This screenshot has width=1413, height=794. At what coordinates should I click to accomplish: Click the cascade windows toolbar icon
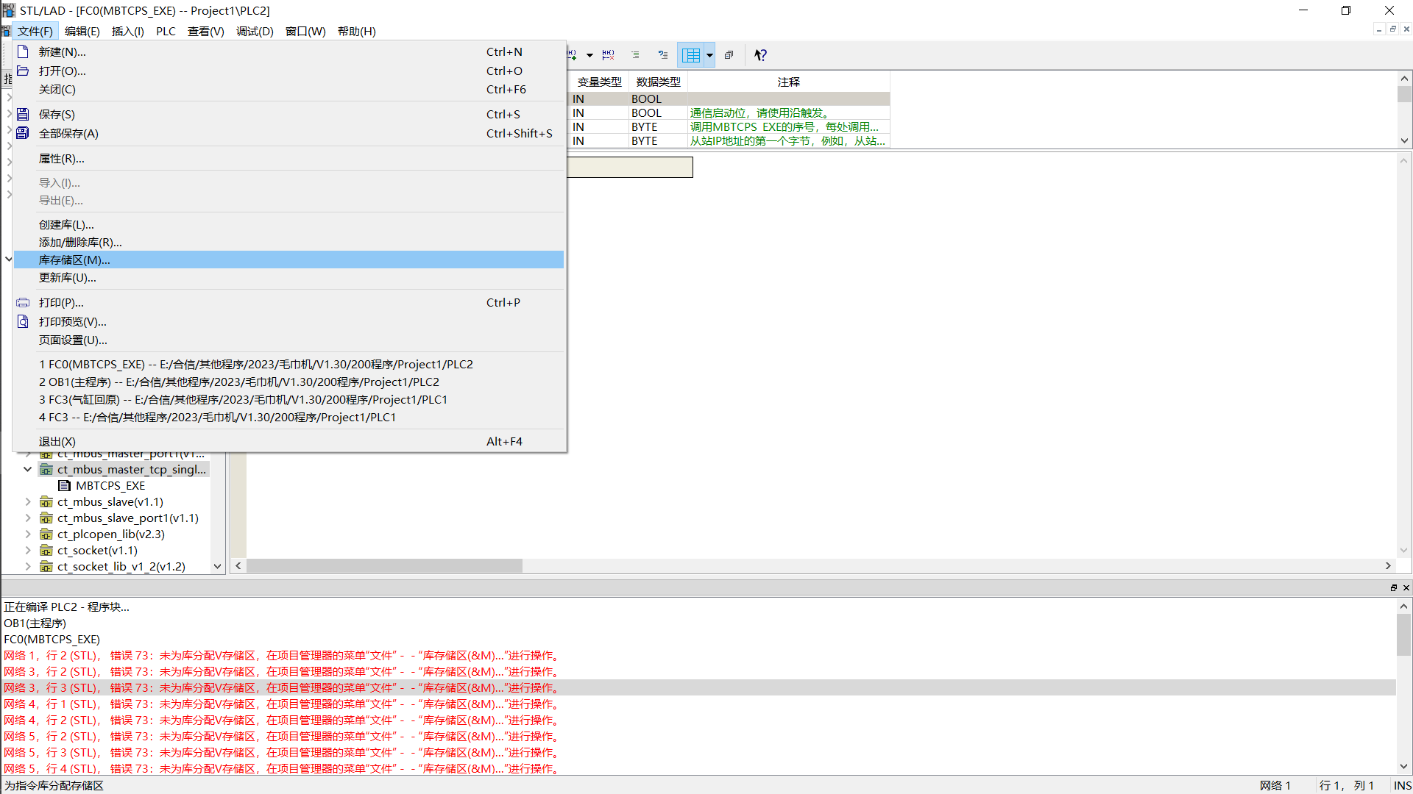click(729, 55)
